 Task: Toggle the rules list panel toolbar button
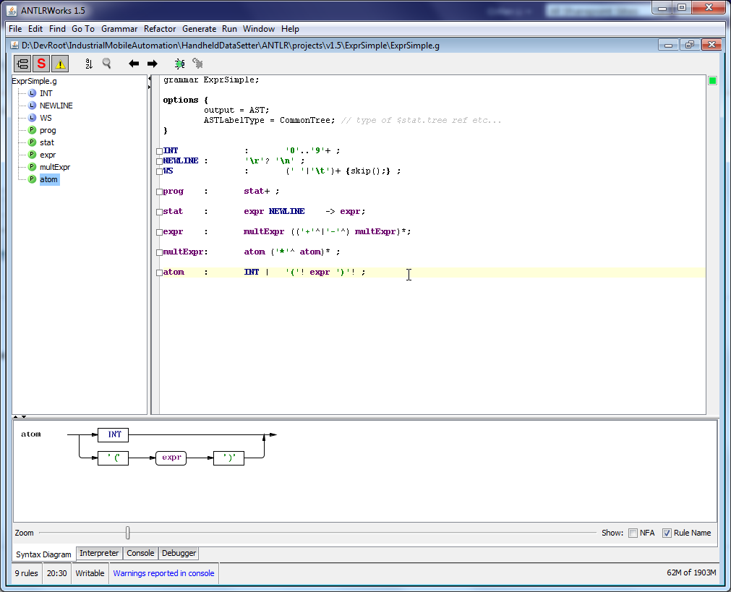point(22,64)
